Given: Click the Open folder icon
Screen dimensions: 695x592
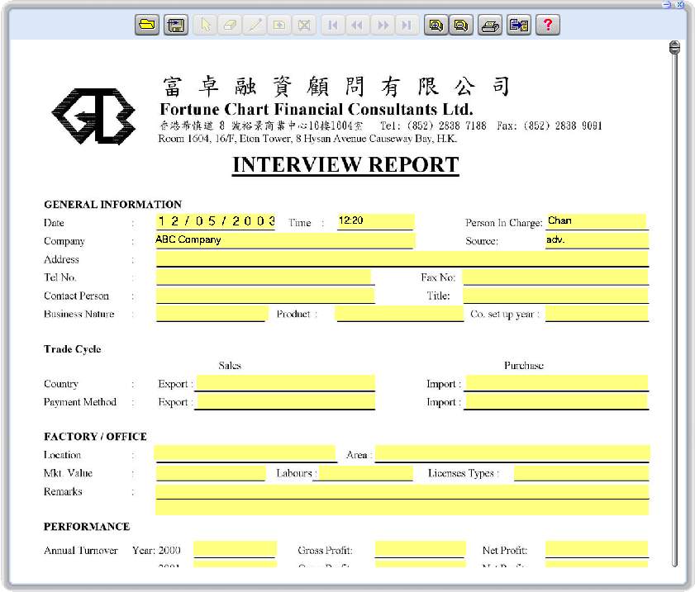Looking at the screenshot, I should coord(147,25).
